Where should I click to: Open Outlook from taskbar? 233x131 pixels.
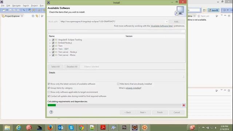tap(61, 128)
